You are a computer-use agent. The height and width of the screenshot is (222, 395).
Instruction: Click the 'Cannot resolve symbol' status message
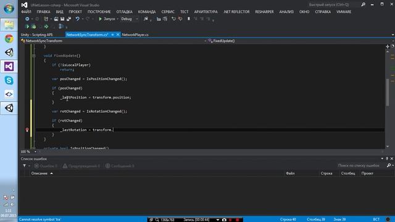pyautogui.click(x=39, y=220)
